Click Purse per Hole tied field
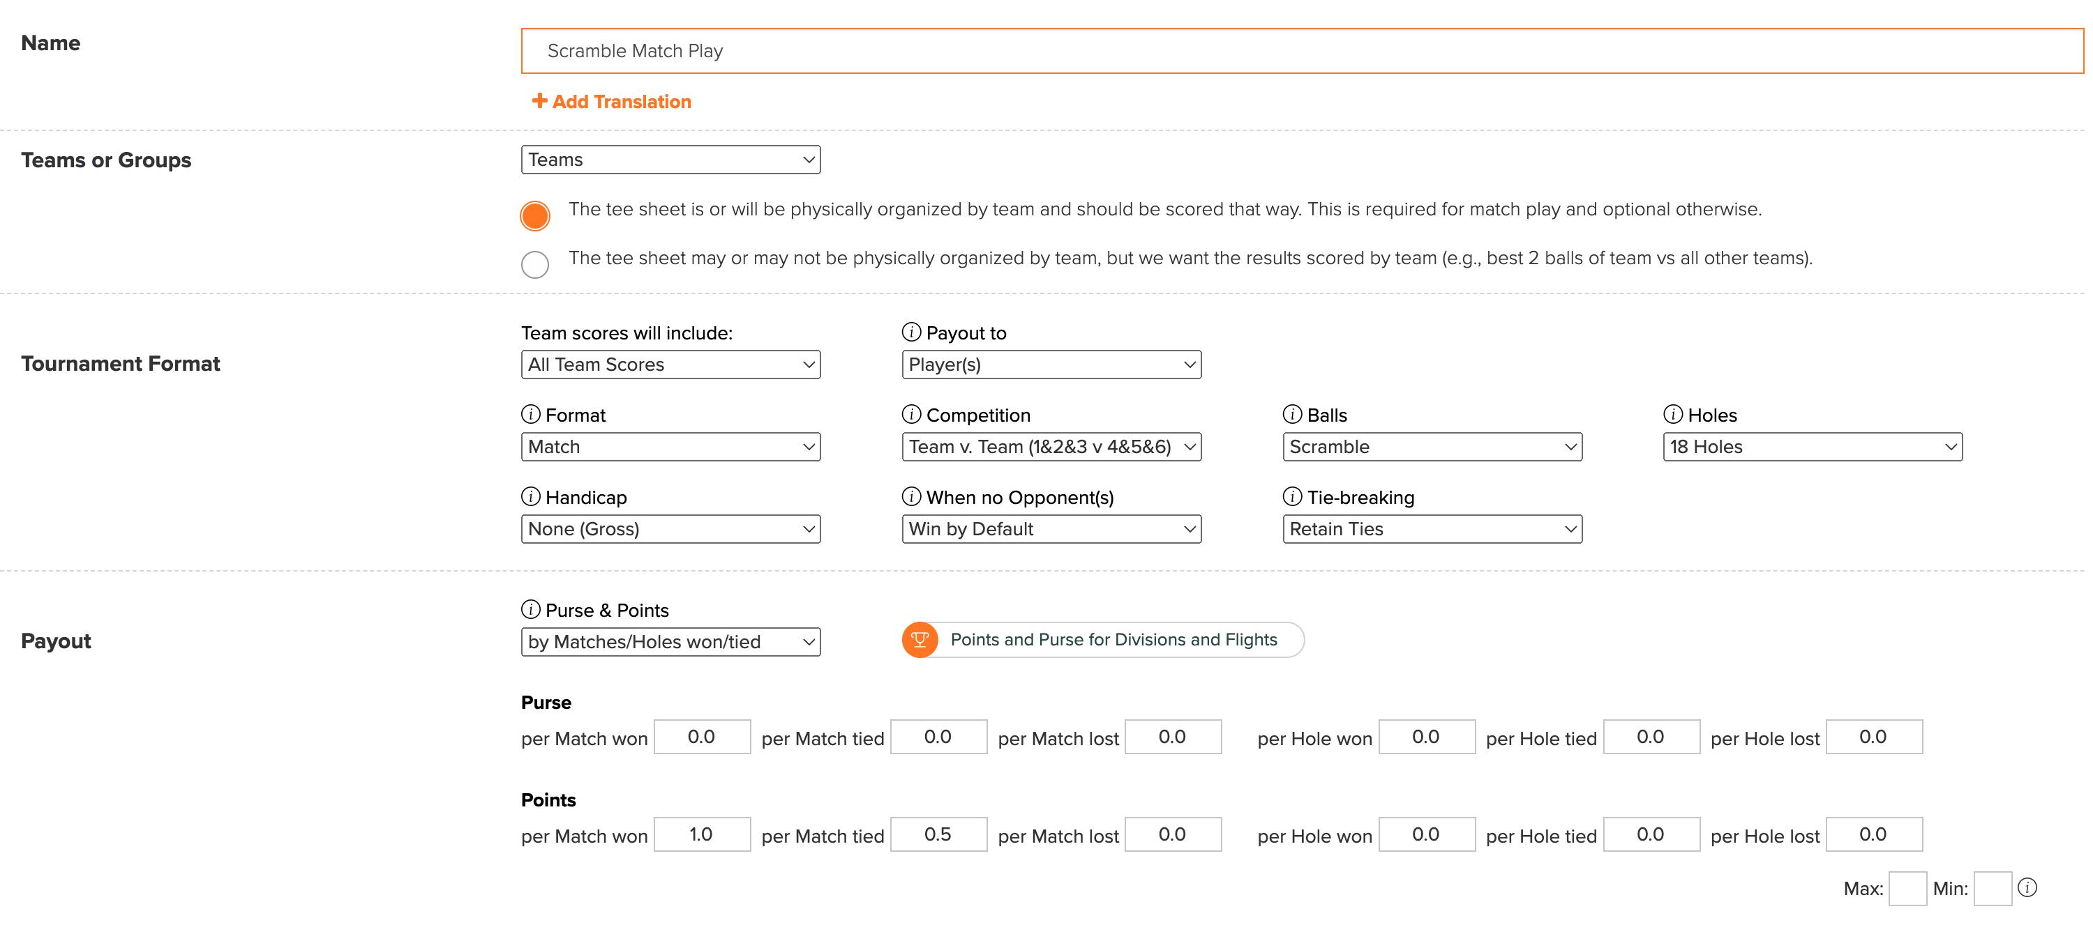 click(1651, 737)
